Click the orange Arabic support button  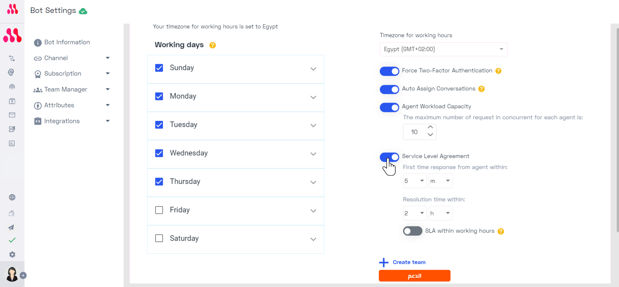(415, 276)
